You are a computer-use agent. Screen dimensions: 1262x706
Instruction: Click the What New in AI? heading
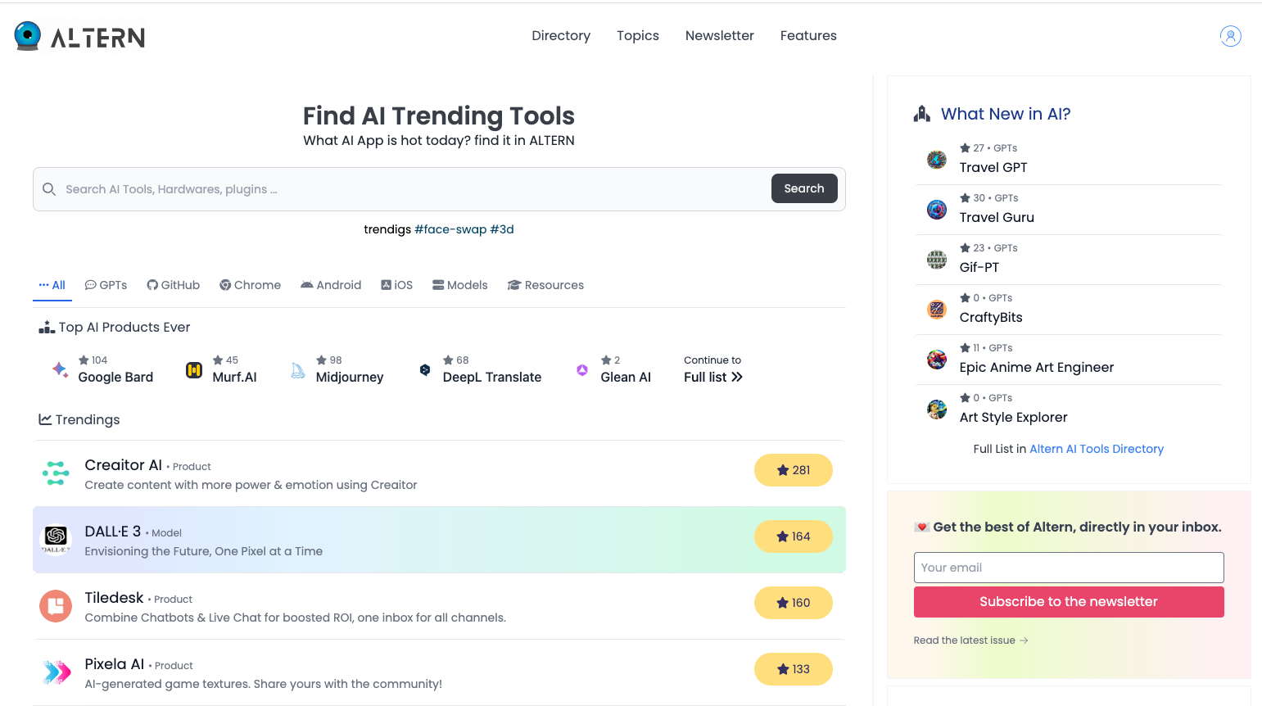(1006, 114)
